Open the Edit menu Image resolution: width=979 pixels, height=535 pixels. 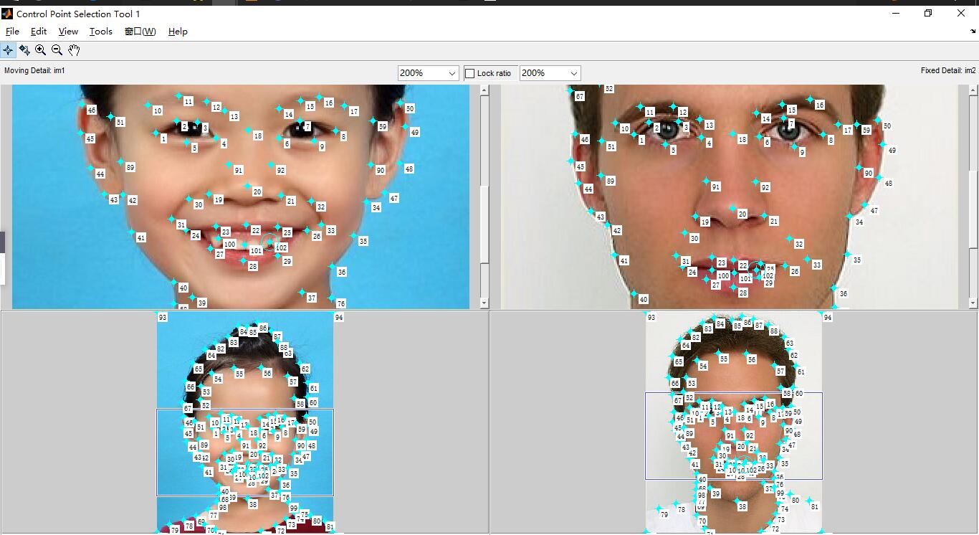(39, 32)
